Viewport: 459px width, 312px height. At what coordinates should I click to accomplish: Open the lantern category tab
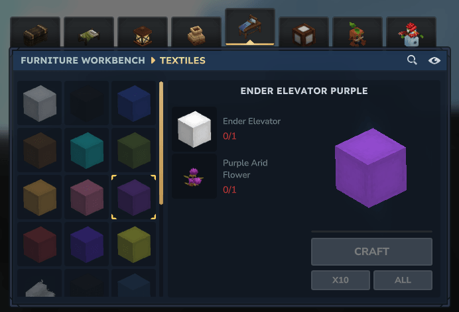[143, 32]
